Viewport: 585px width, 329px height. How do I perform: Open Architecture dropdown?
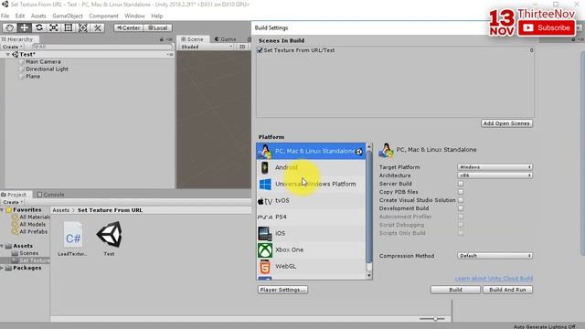[x=495, y=175]
